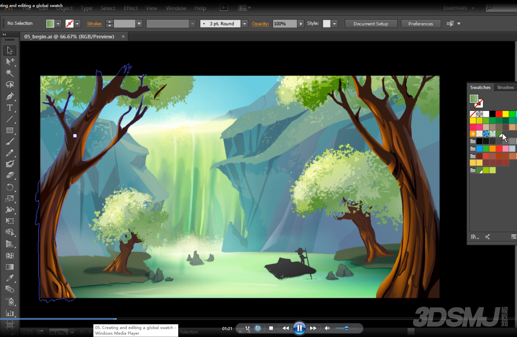
Task: Select the Paintbrush tool
Action: [10, 141]
